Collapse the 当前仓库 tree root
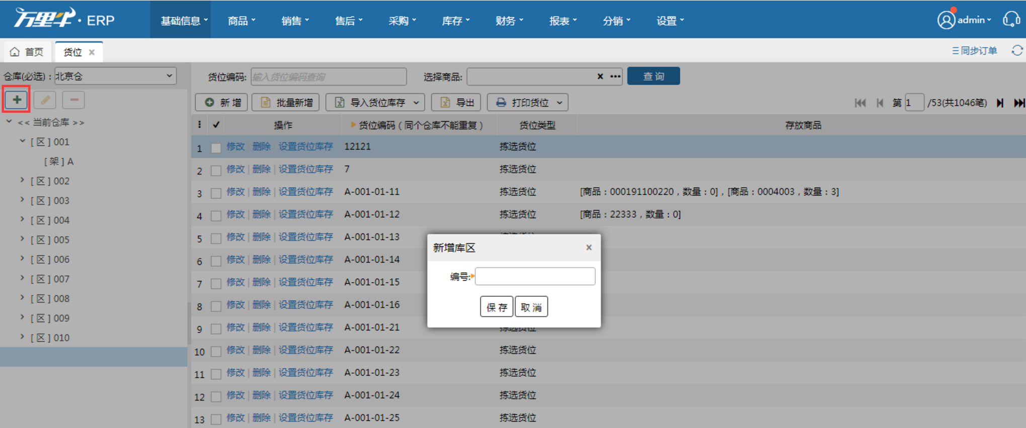The image size is (1026, 428). tap(9, 122)
